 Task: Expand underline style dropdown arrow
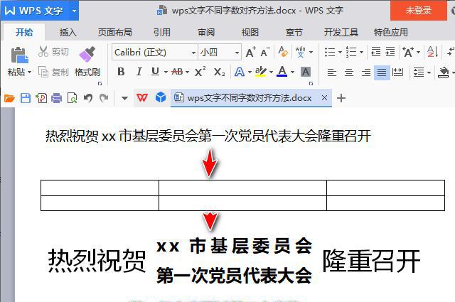(x=166, y=72)
